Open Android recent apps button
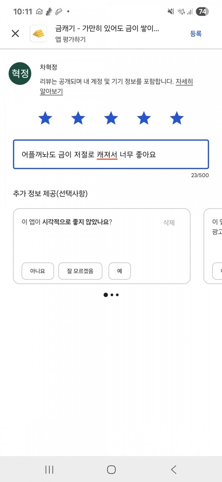Image resolution: width=222 pixels, height=482 pixels. [49, 469]
